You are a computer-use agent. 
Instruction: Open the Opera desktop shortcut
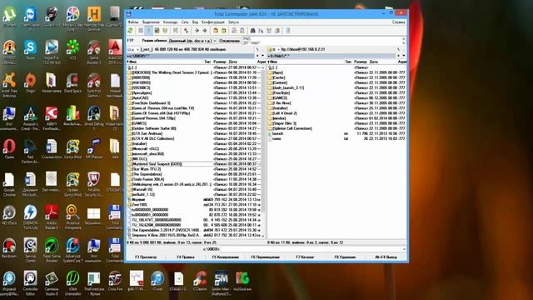(9, 148)
